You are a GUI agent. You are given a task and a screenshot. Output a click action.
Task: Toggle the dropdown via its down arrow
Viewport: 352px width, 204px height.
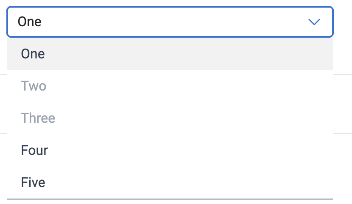(314, 22)
